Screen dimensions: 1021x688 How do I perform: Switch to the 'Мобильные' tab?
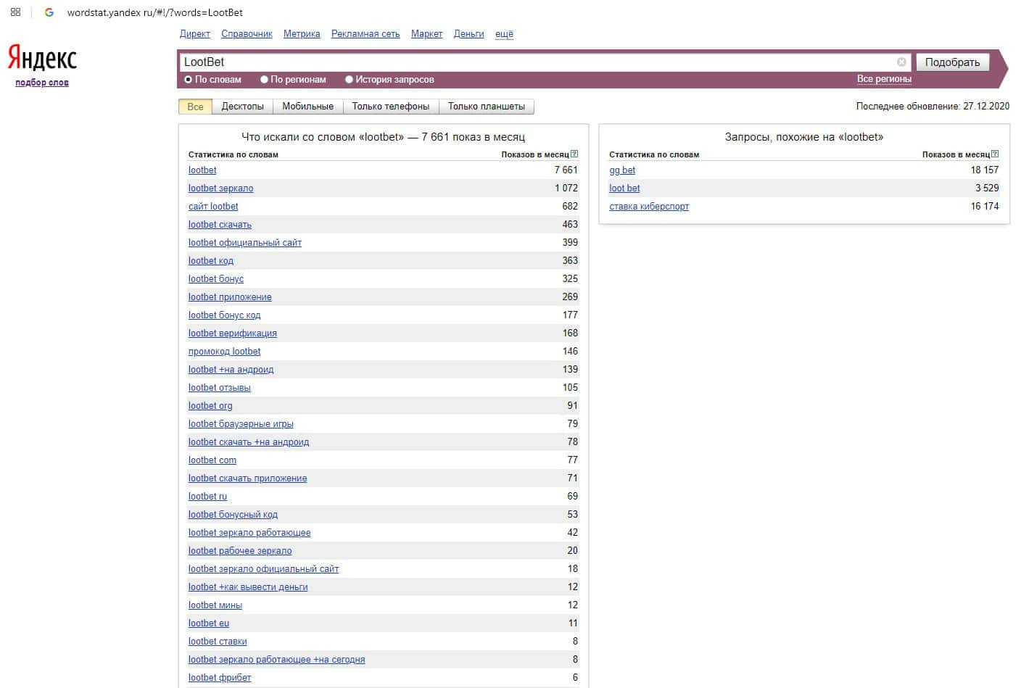point(307,107)
